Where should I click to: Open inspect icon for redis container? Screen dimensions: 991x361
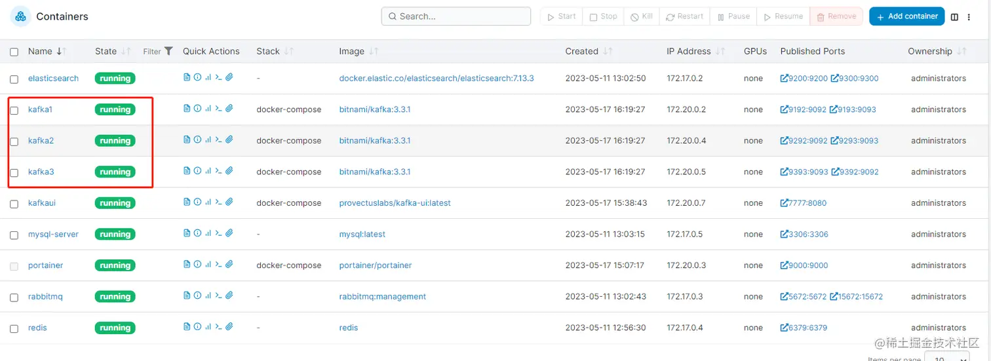197,327
